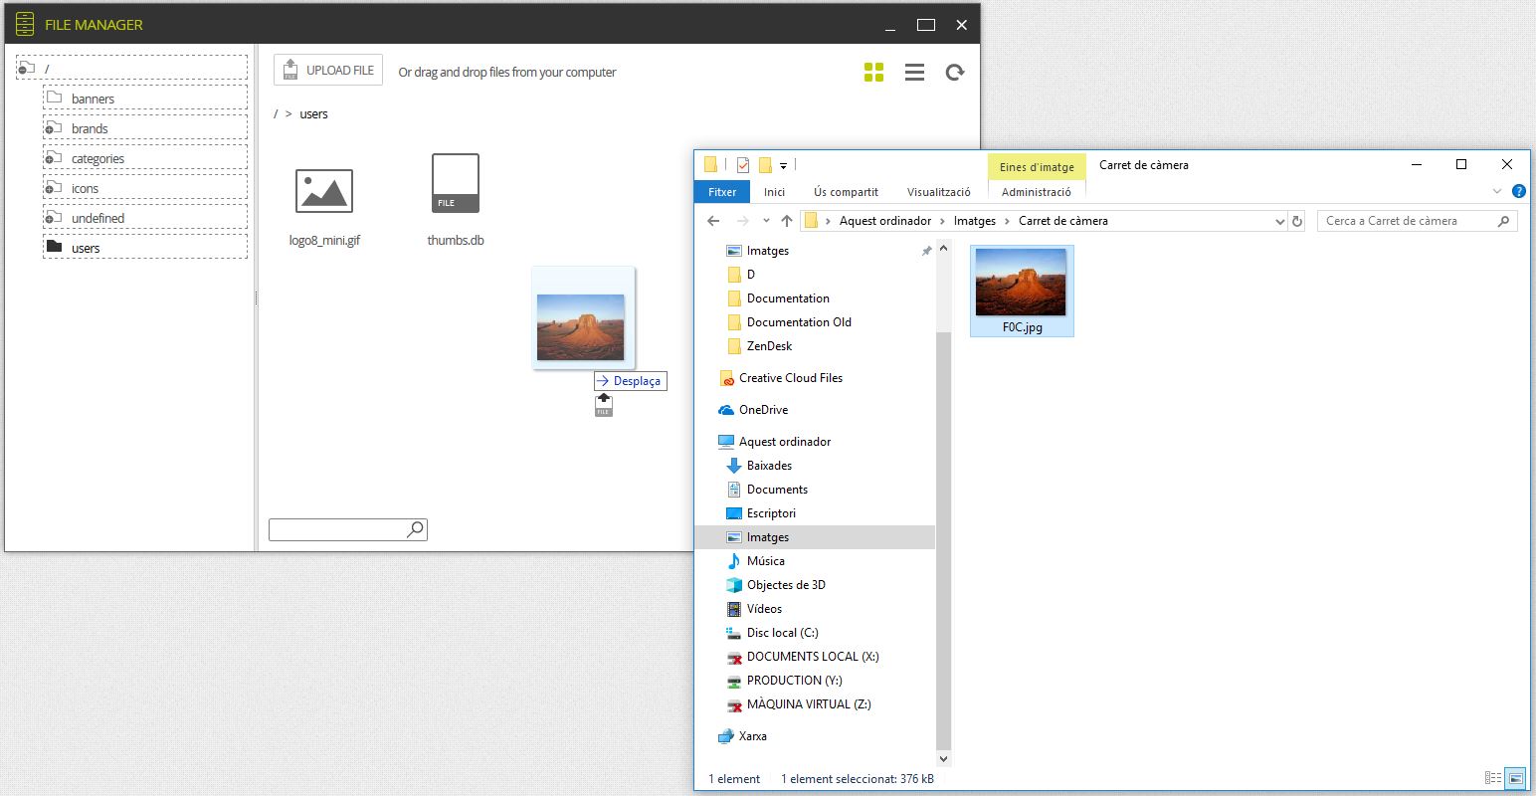Go up one folder in Explorer
This screenshot has width=1536, height=796.
point(787,221)
